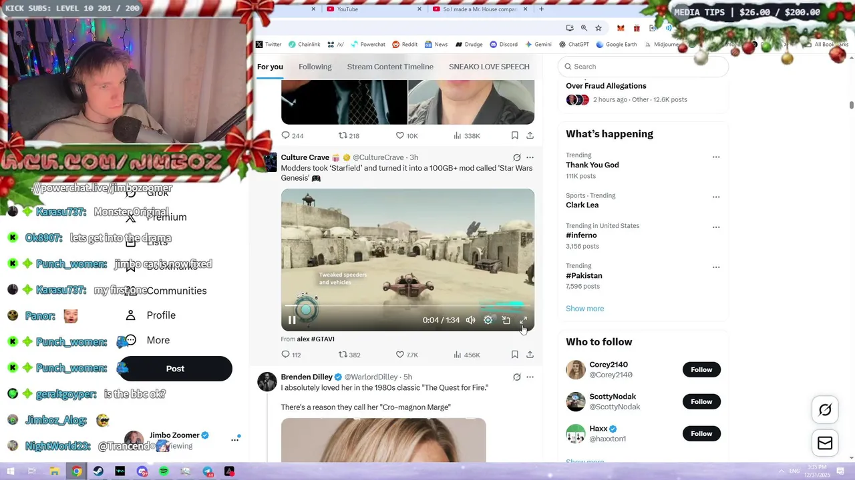This screenshot has width=855, height=480.
Task: Follow Corey2140
Action: (701, 369)
